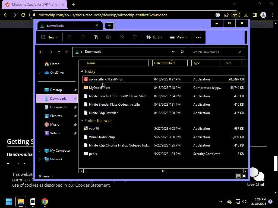Open volume control in system tray
This screenshot has height=208, width=278.
click(x=244, y=201)
